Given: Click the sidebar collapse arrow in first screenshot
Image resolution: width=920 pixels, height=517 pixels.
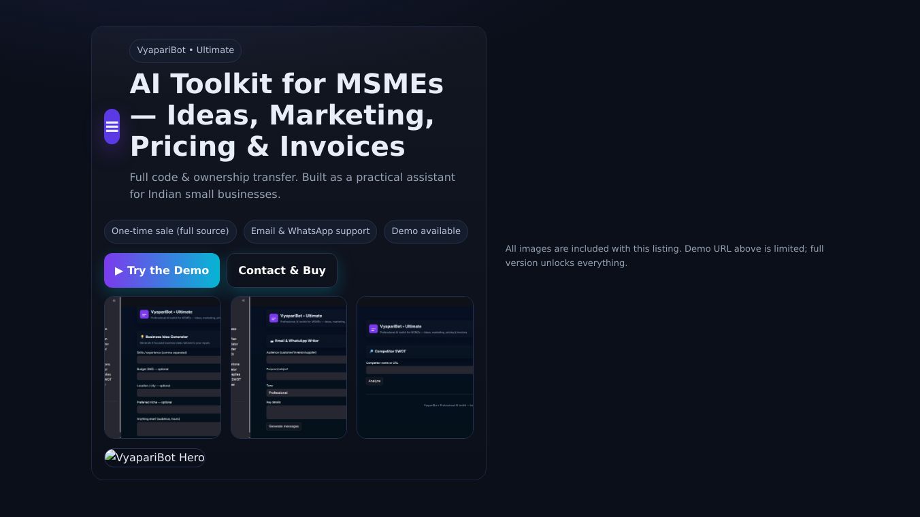Looking at the screenshot, I should click(x=114, y=301).
